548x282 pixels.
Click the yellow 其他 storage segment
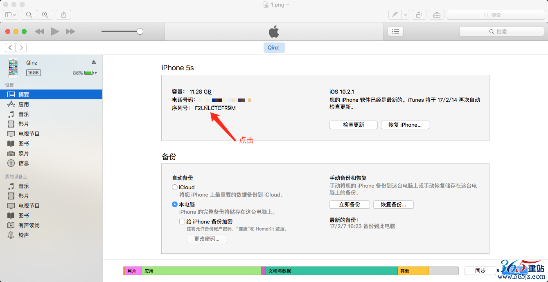click(x=413, y=271)
